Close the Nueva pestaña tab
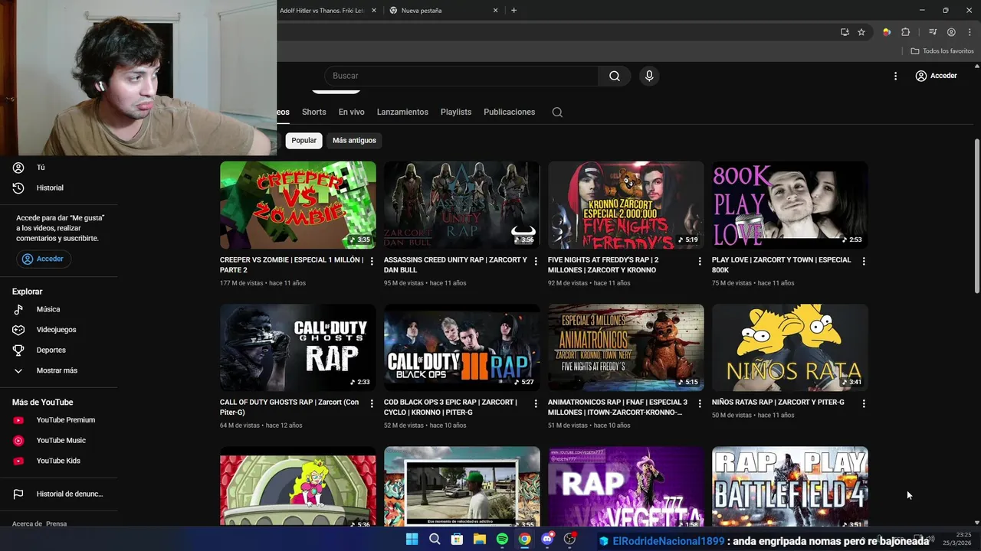This screenshot has height=551, width=981. tap(496, 11)
